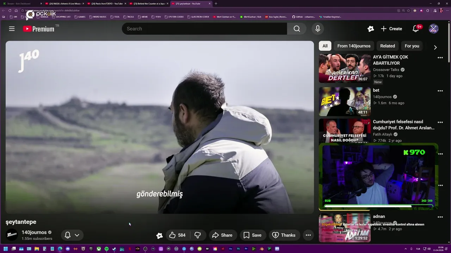Like the video with 584 likes
The width and height of the screenshot is (451, 253).
tap(178, 235)
